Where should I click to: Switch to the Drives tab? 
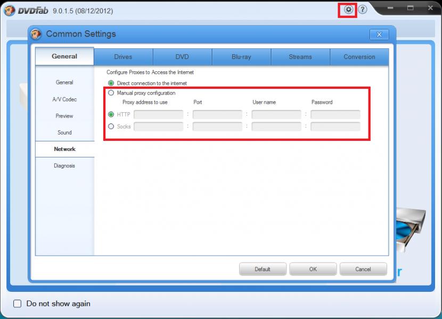click(123, 57)
